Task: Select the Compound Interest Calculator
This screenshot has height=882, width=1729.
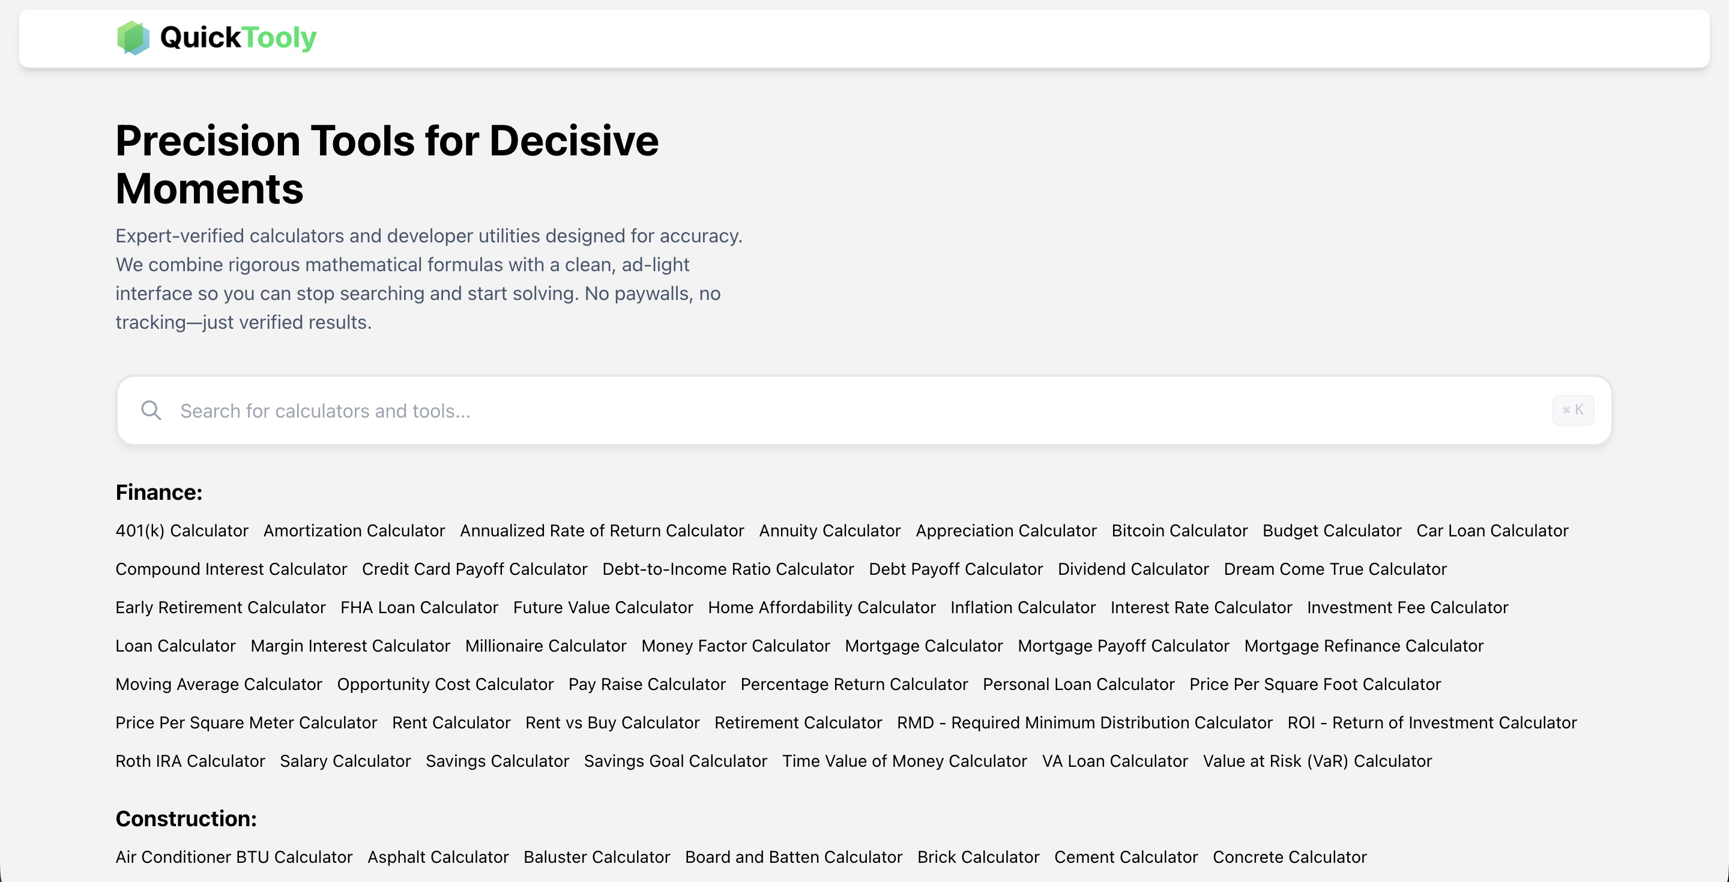Action: (x=231, y=569)
